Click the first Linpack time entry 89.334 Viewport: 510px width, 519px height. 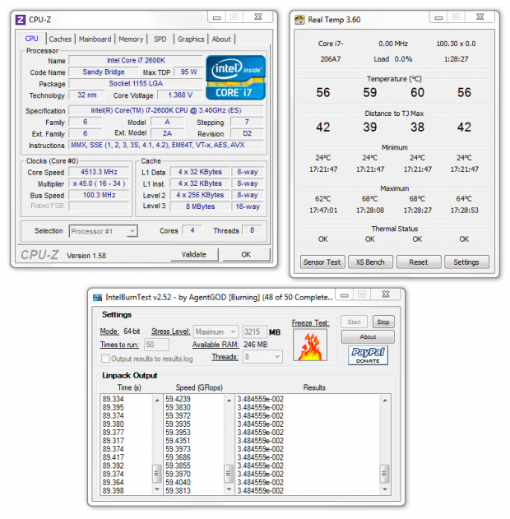[113, 399]
